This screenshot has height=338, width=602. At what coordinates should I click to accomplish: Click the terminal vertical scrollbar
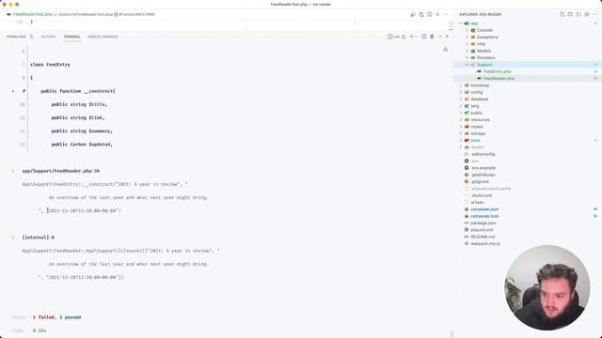451,334
